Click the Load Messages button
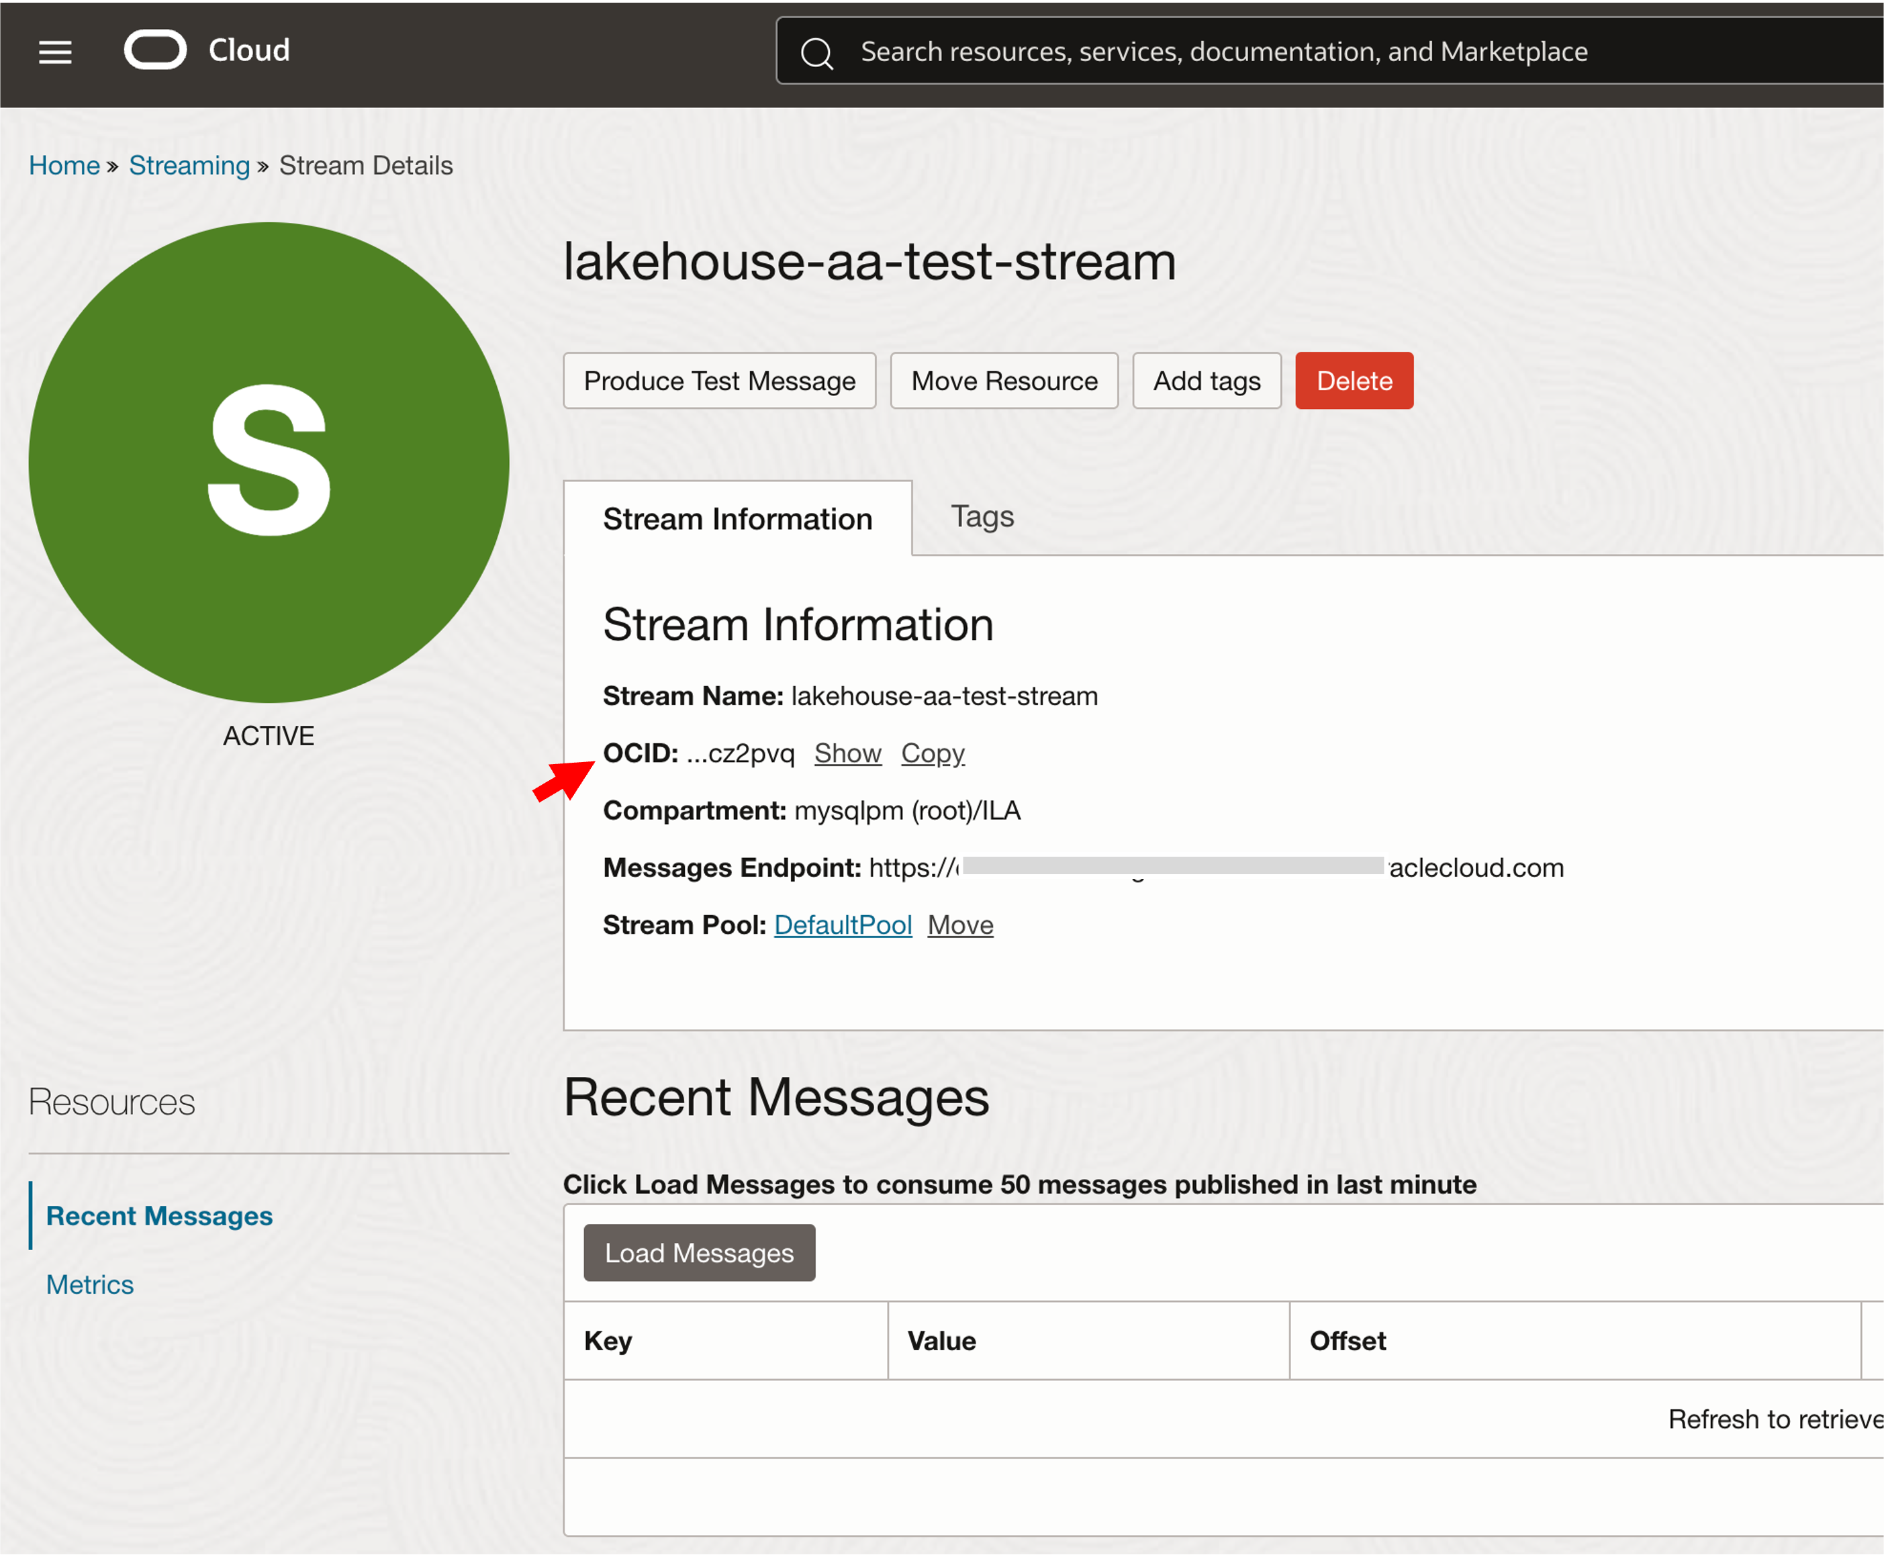The image size is (1886, 1557). point(699,1253)
